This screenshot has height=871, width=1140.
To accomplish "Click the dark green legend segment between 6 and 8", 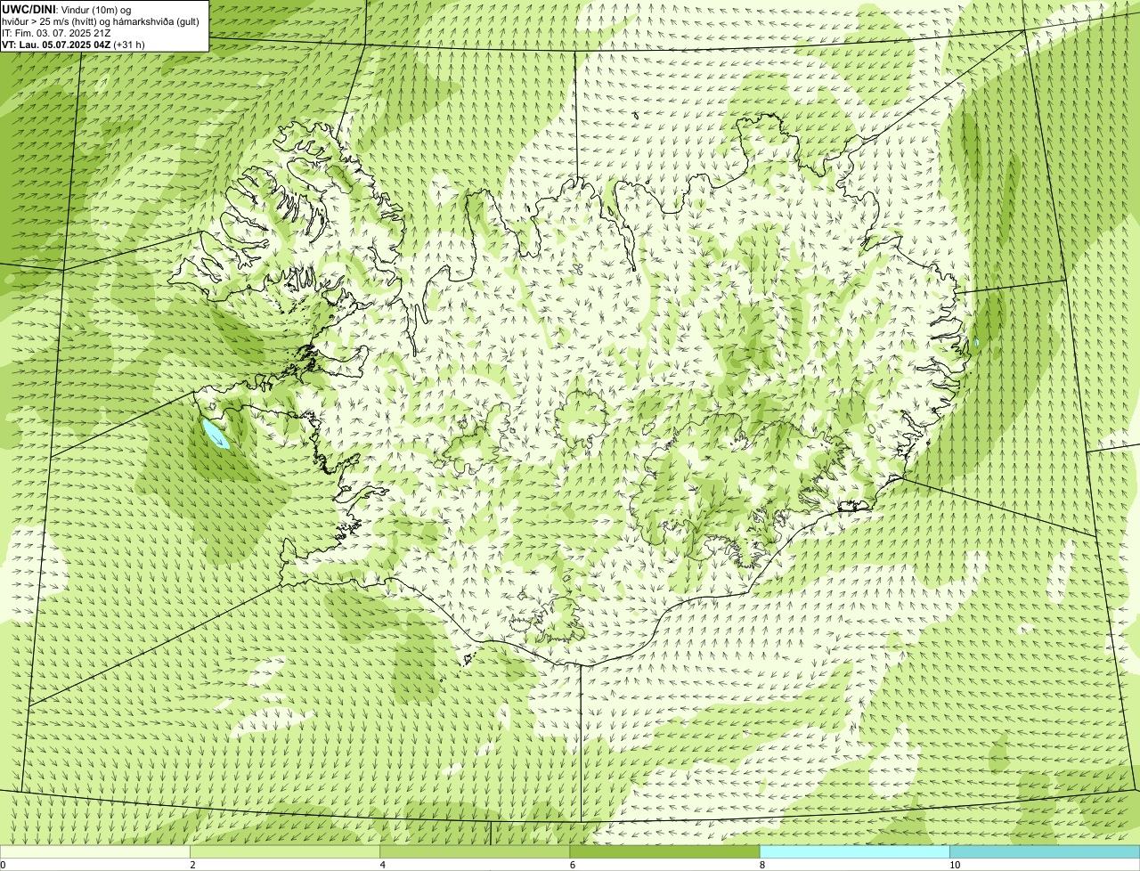I will [664, 852].
